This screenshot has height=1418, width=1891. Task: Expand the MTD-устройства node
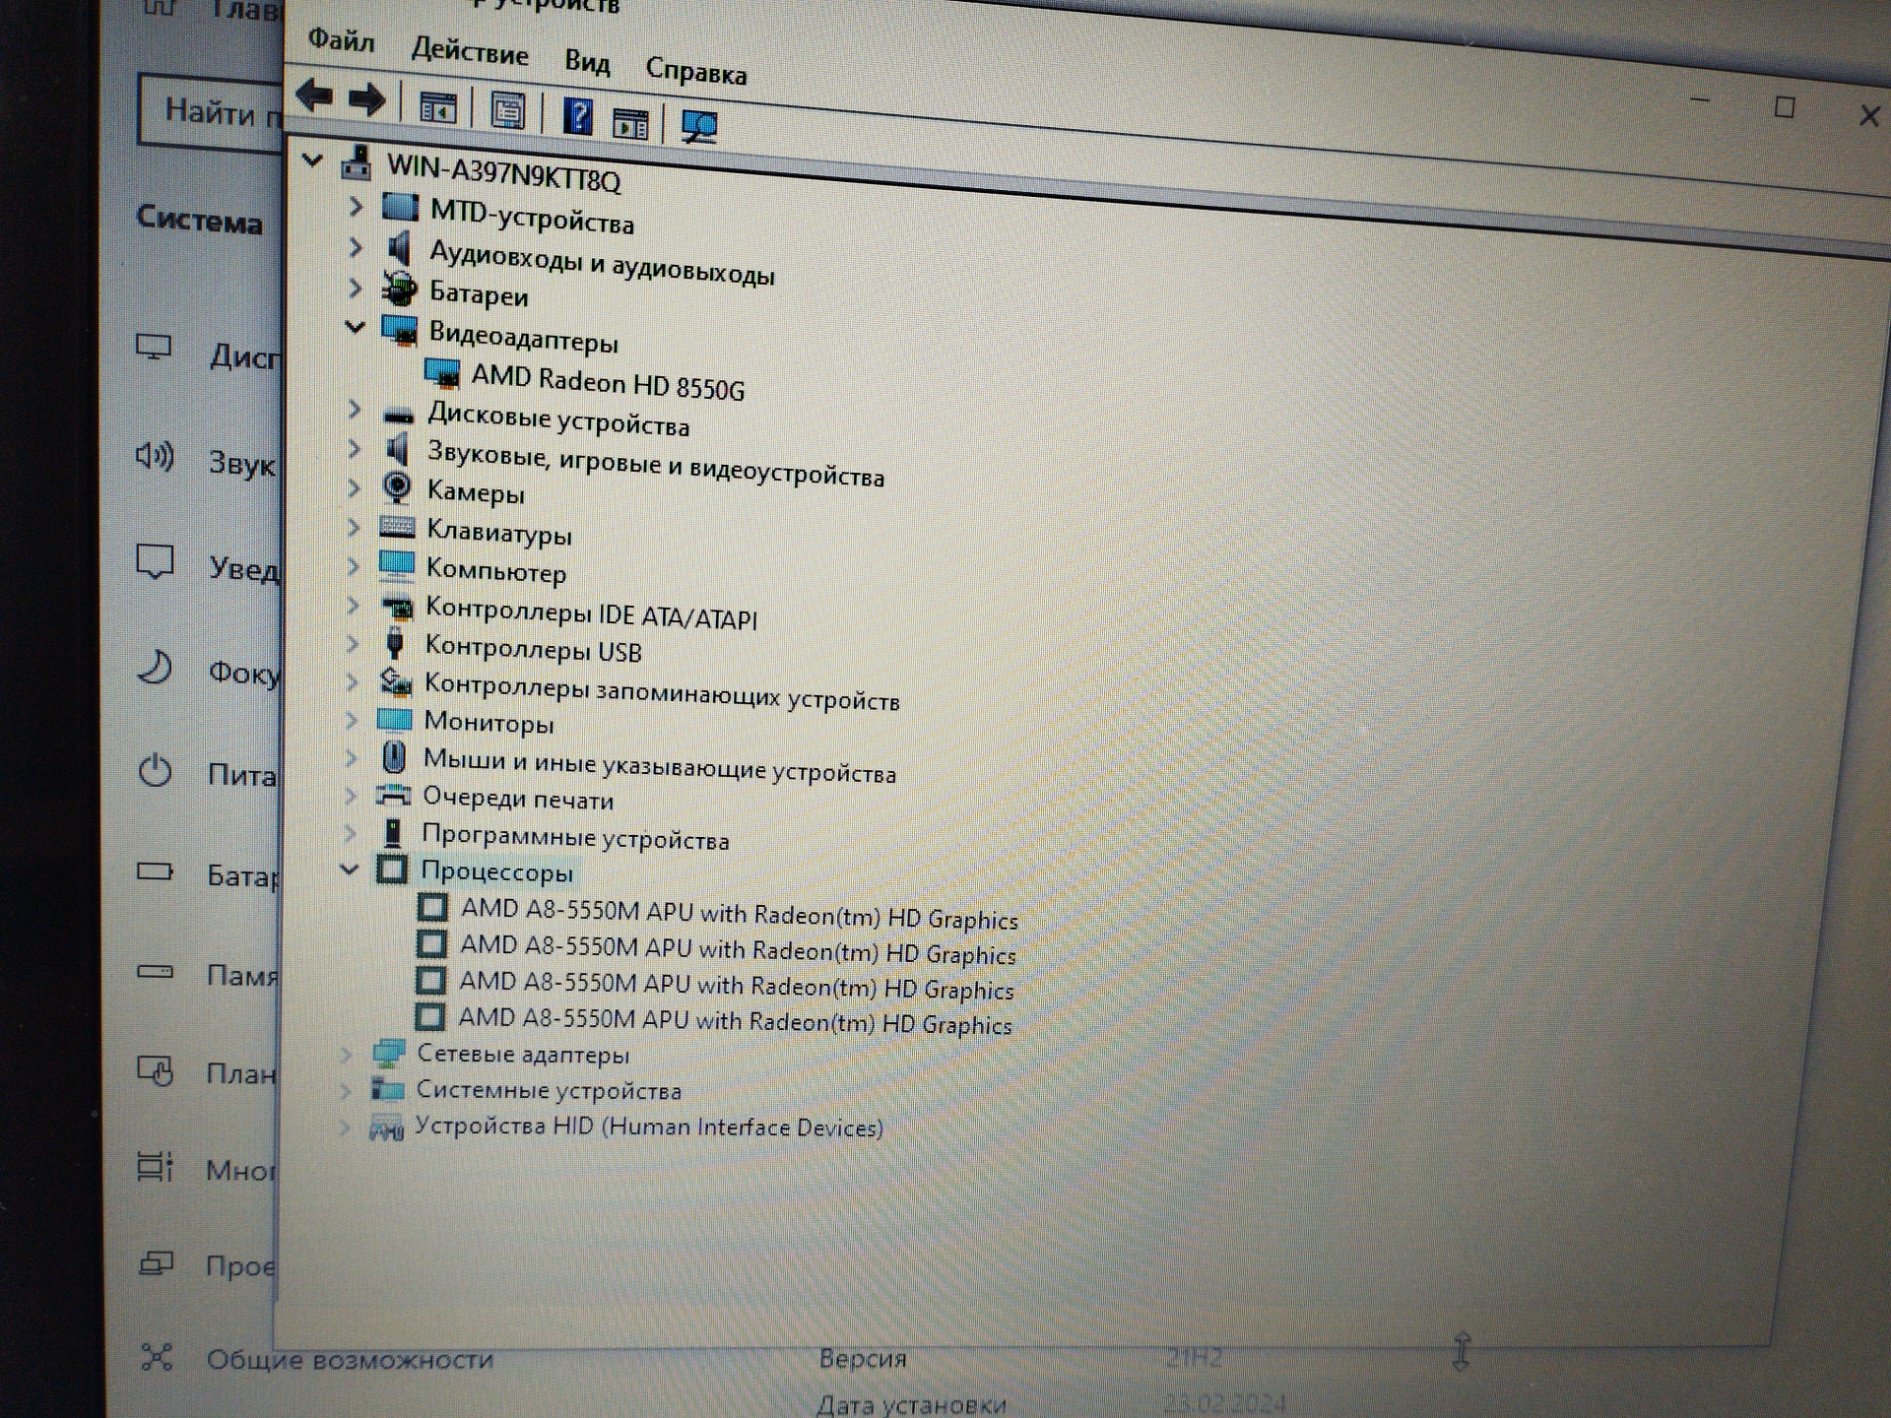(357, 206)
